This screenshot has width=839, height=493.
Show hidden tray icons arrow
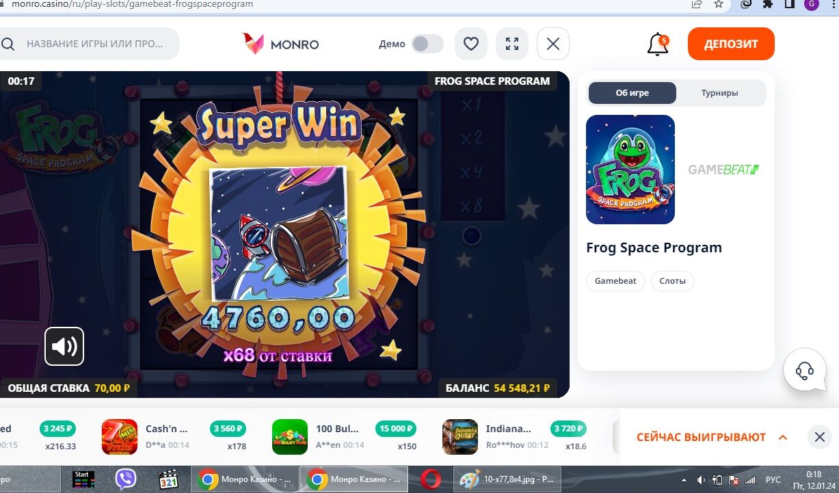[x=685, y=480]
